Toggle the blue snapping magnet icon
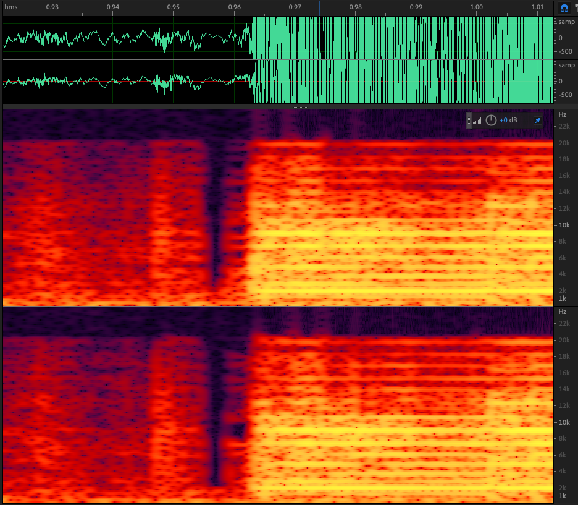578x505 pixels. click(x=564, y=8)
